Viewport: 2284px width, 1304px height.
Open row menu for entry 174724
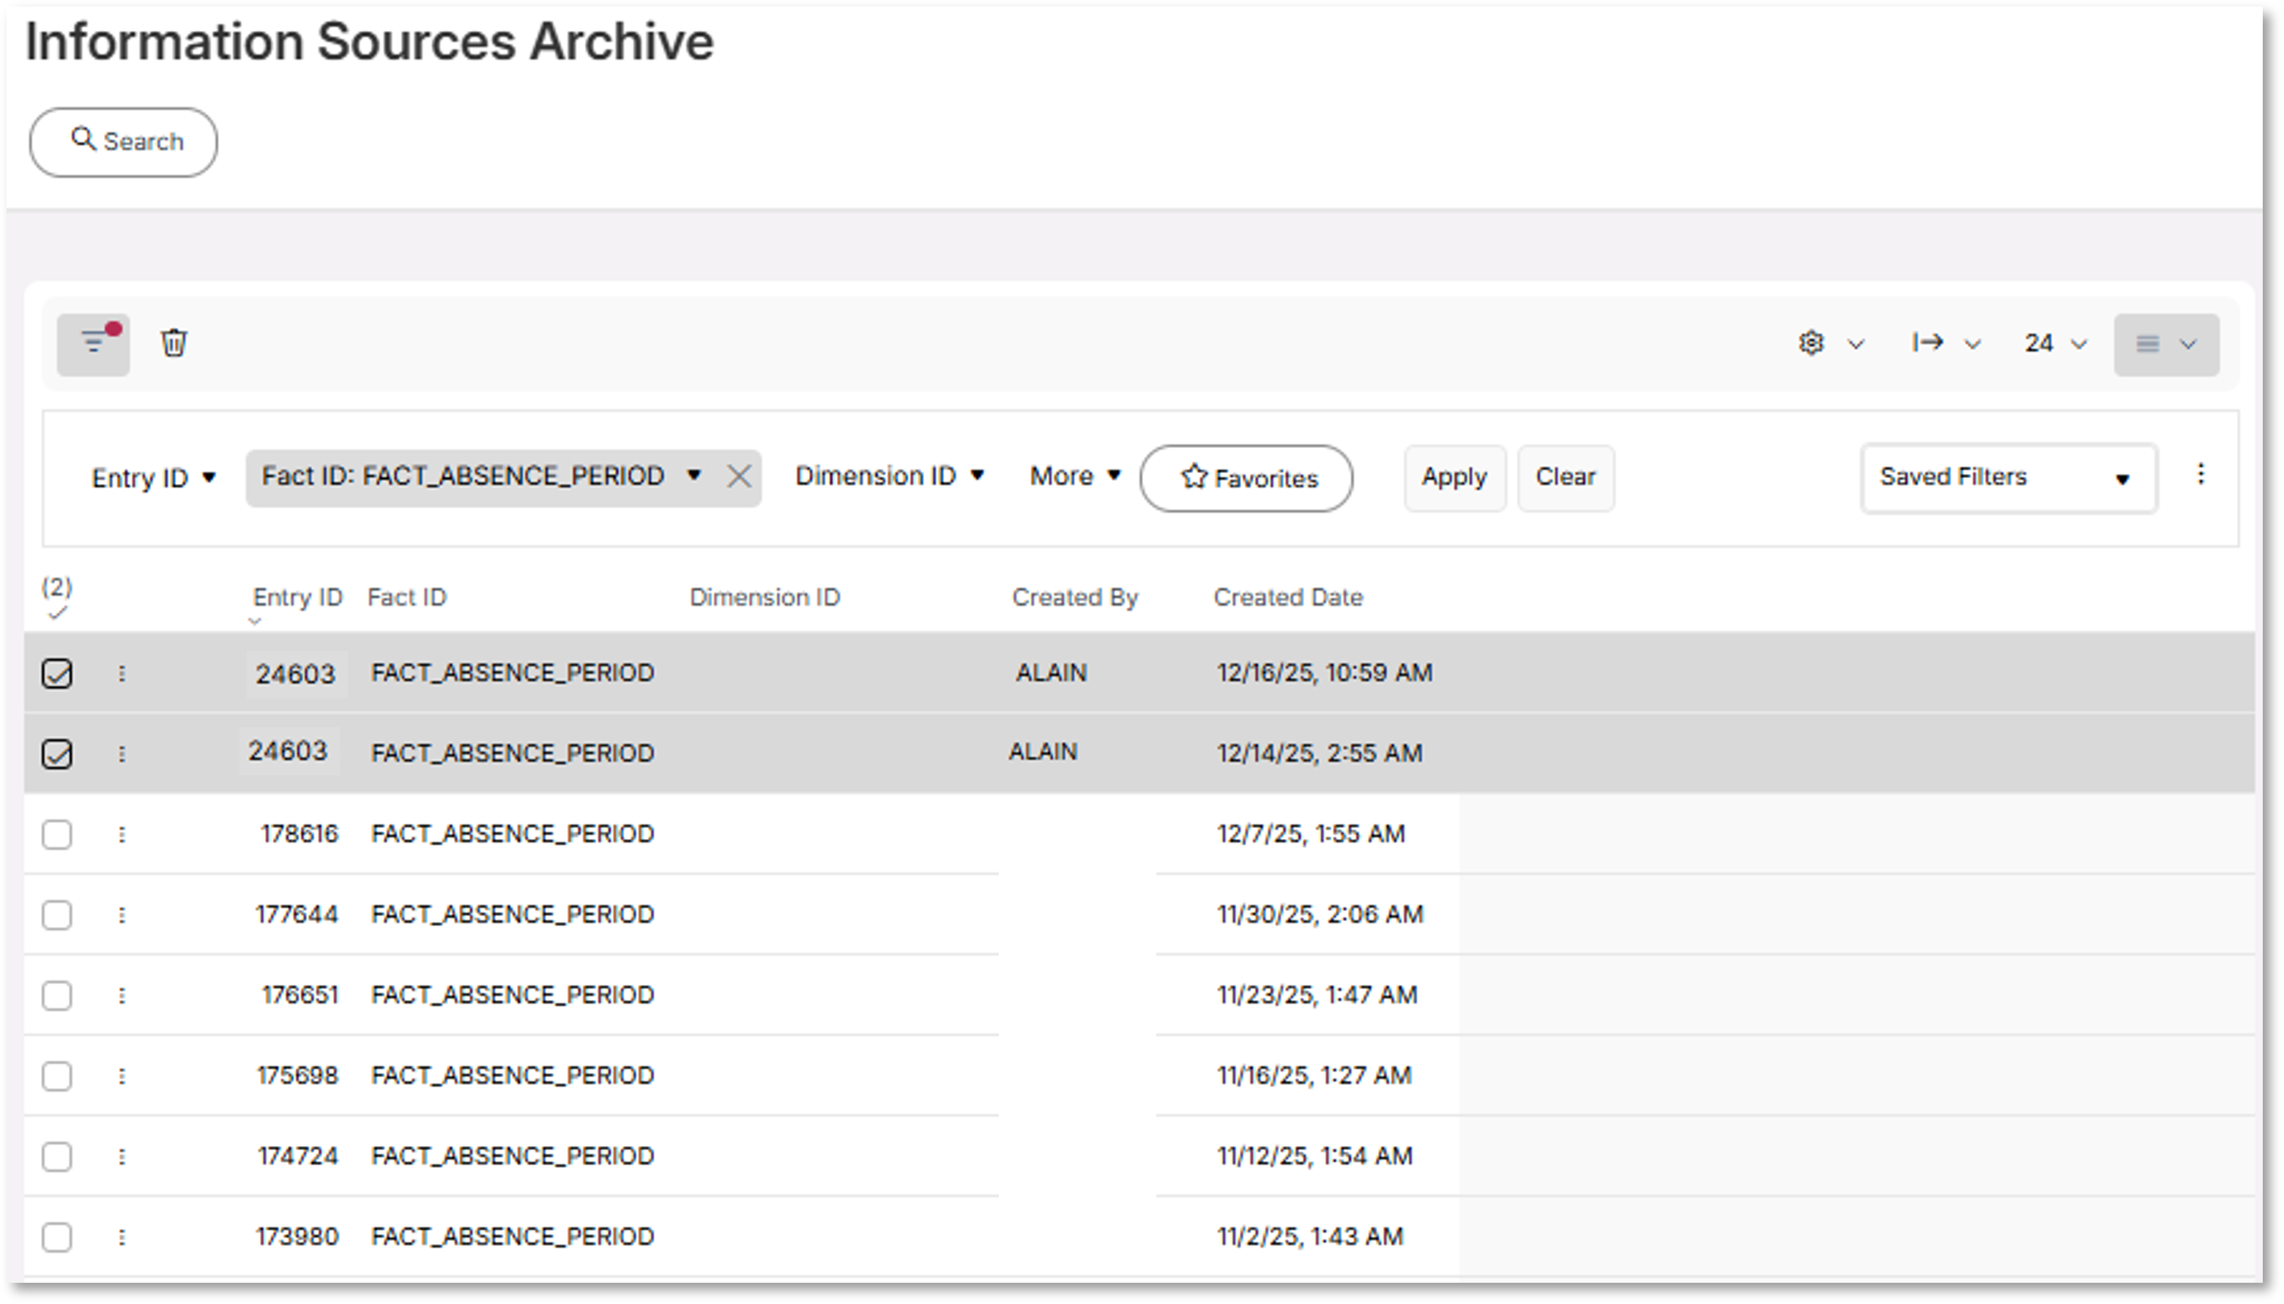coord(122,1157)
